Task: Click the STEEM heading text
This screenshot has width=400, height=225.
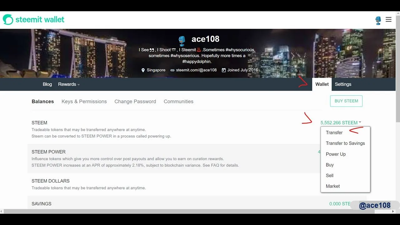Action: (x=39, y=123)
